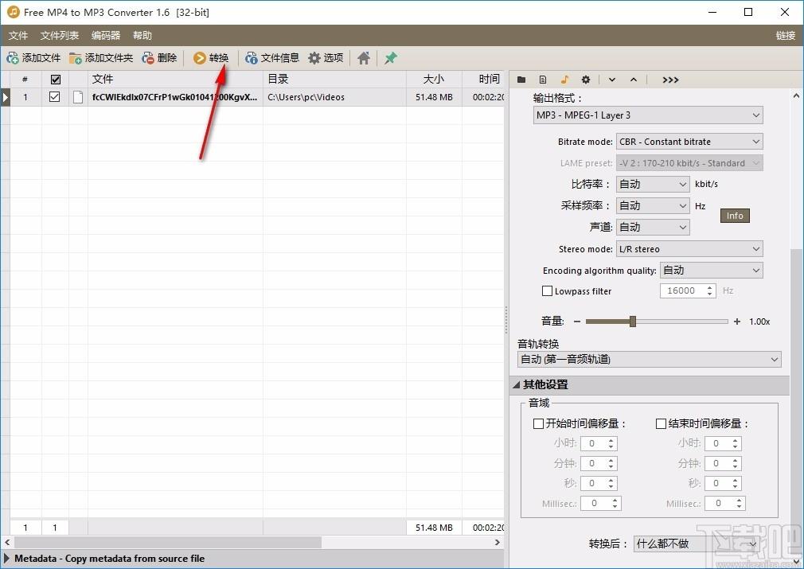Open the output folder panel icon

coord(521,80)
